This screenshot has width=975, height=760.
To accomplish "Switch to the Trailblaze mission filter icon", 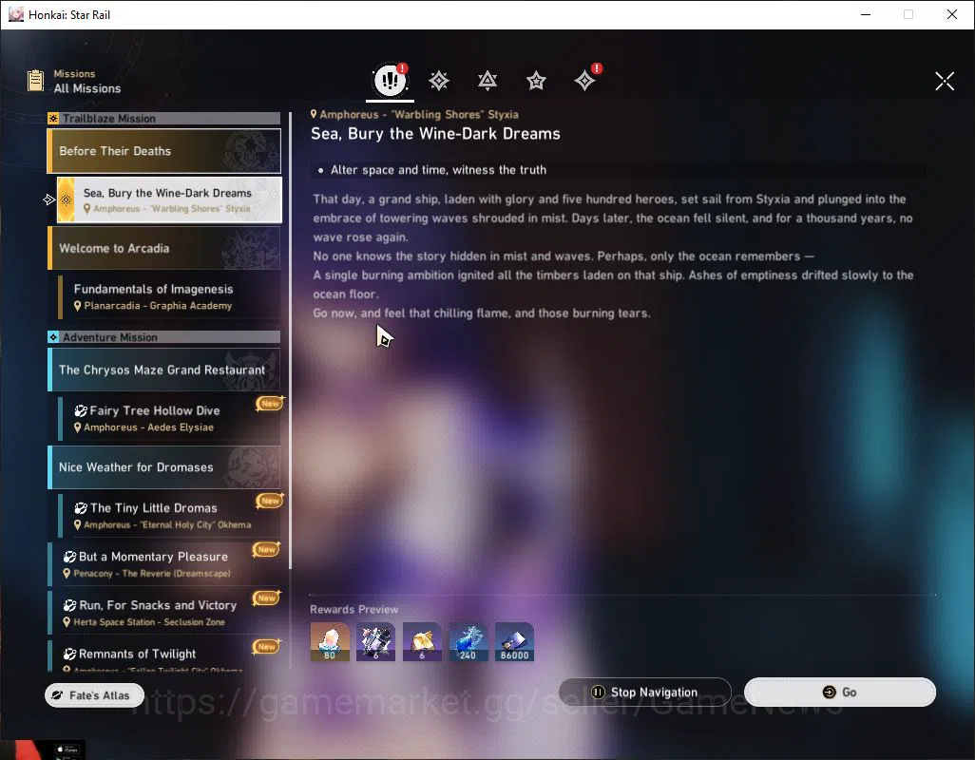I will tap(439, 80).
